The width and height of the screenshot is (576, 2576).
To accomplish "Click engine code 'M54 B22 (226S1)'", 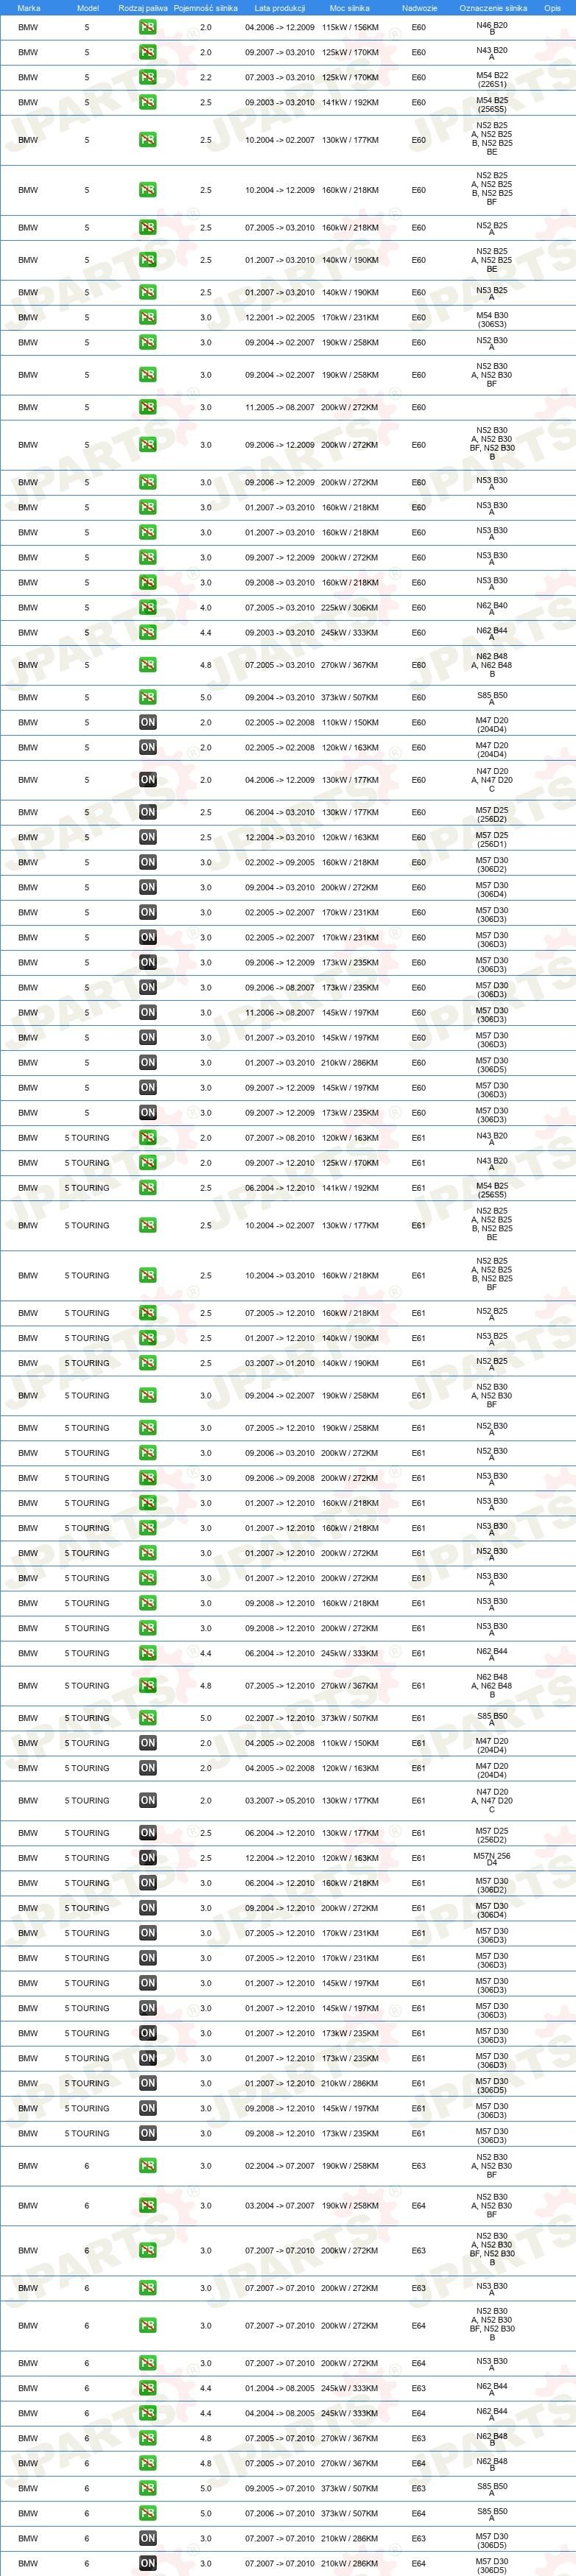I will (x=492, y=80).
